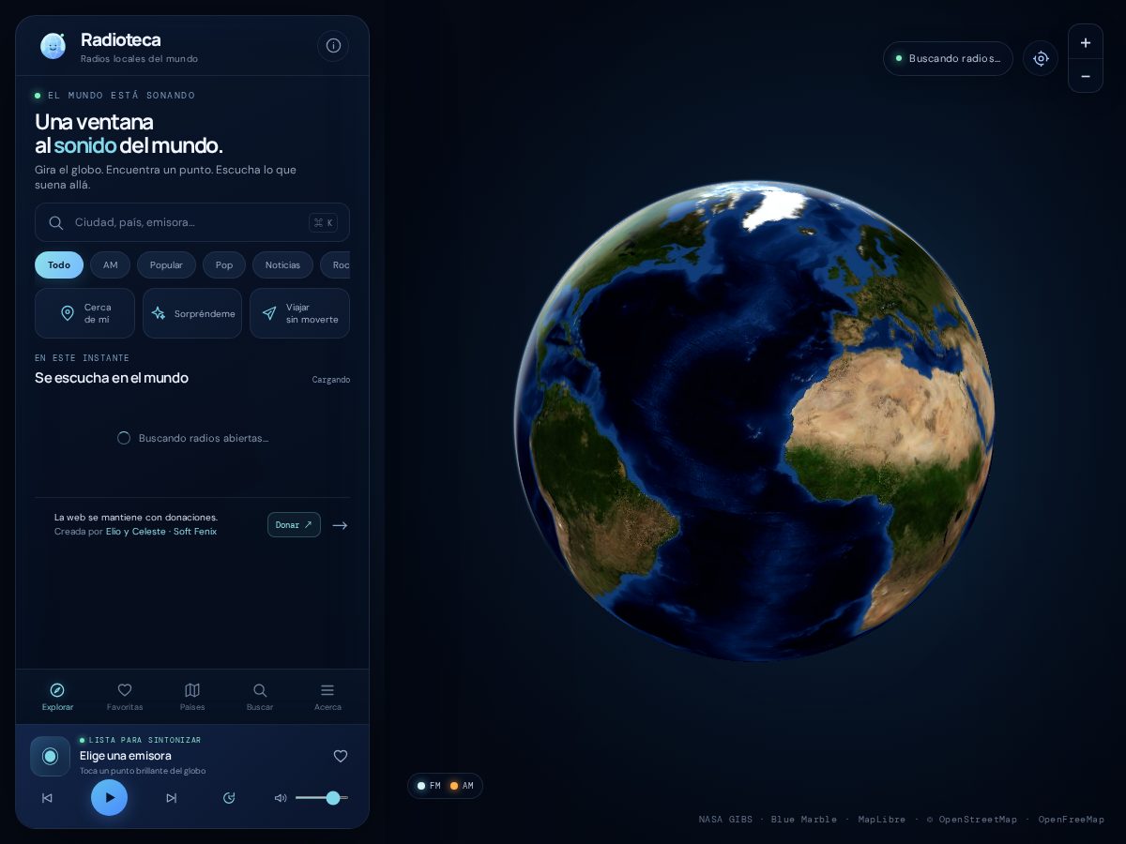Open the MapLibre attribution link
1126x844 pixels.
(x=882, y=820)
